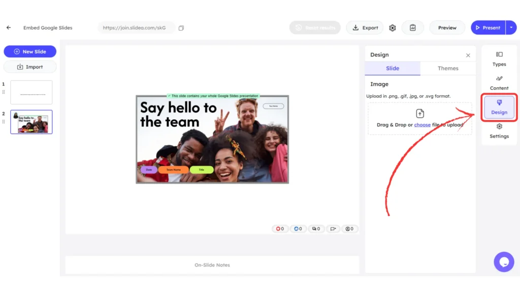Open the Design panel in the right sidebar

499,107
